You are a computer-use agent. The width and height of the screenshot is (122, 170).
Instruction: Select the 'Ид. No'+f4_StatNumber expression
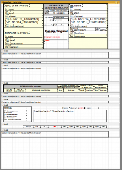pos(22,22)
